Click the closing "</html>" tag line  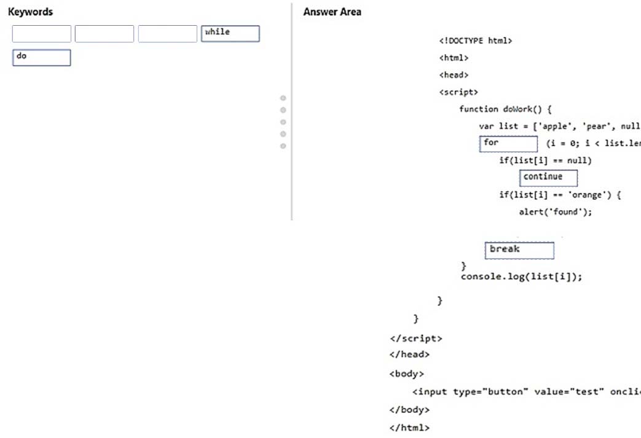pos(410,428)
